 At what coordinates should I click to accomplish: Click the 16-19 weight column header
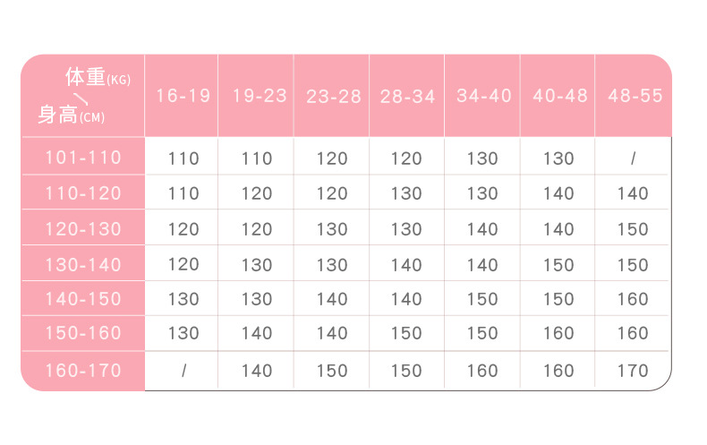(183, 96)
